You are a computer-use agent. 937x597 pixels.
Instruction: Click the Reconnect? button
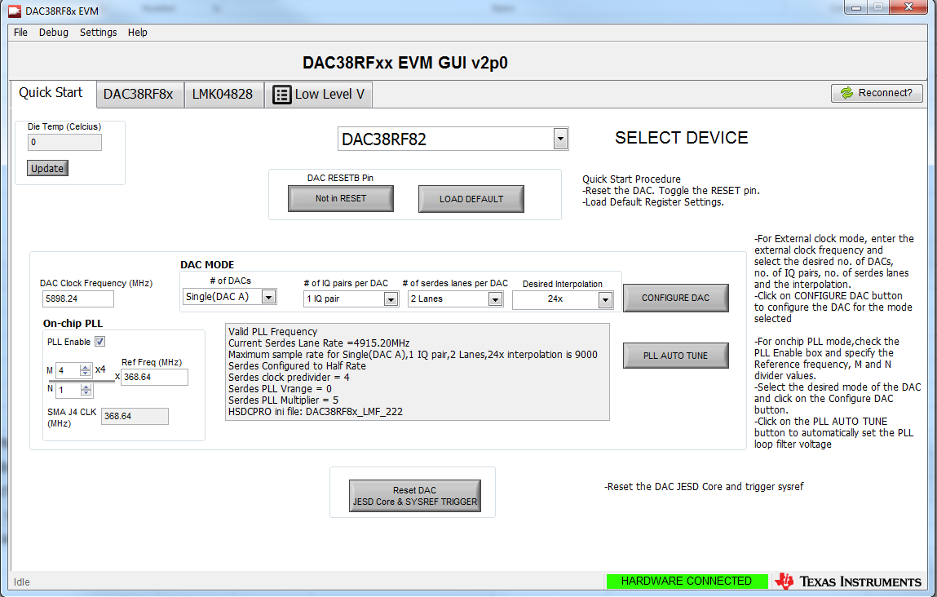(877, 93)
